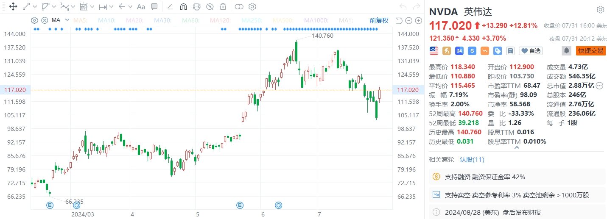Click the sync drawings icon
The height and width of the screenshot is (219, 607).
(196, 6)
